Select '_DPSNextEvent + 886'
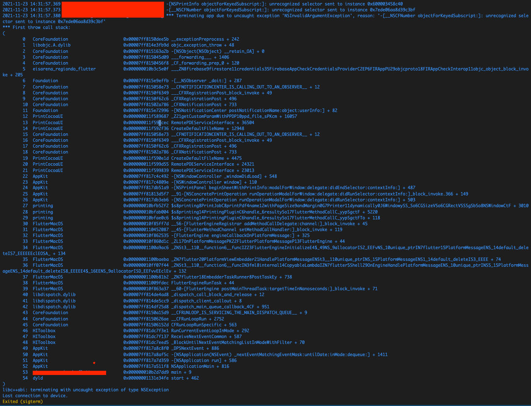Screen dimensions: 531x406 [x=195, y=348]
